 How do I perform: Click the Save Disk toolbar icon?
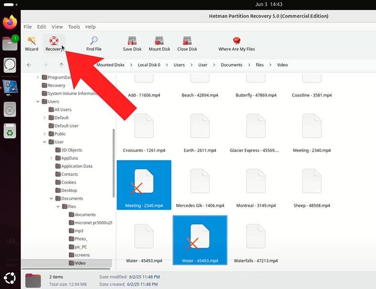(132, 44)
